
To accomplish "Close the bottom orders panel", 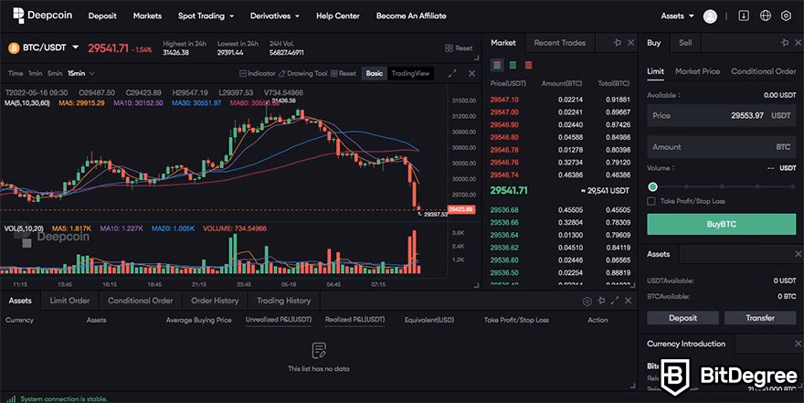I will (629, 301).
